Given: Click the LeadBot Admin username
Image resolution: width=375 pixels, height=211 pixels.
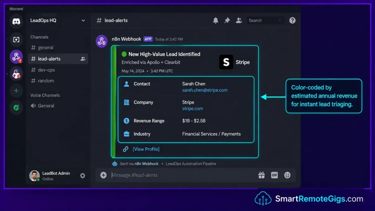Looking at the screenshot, I should [56, 173].
